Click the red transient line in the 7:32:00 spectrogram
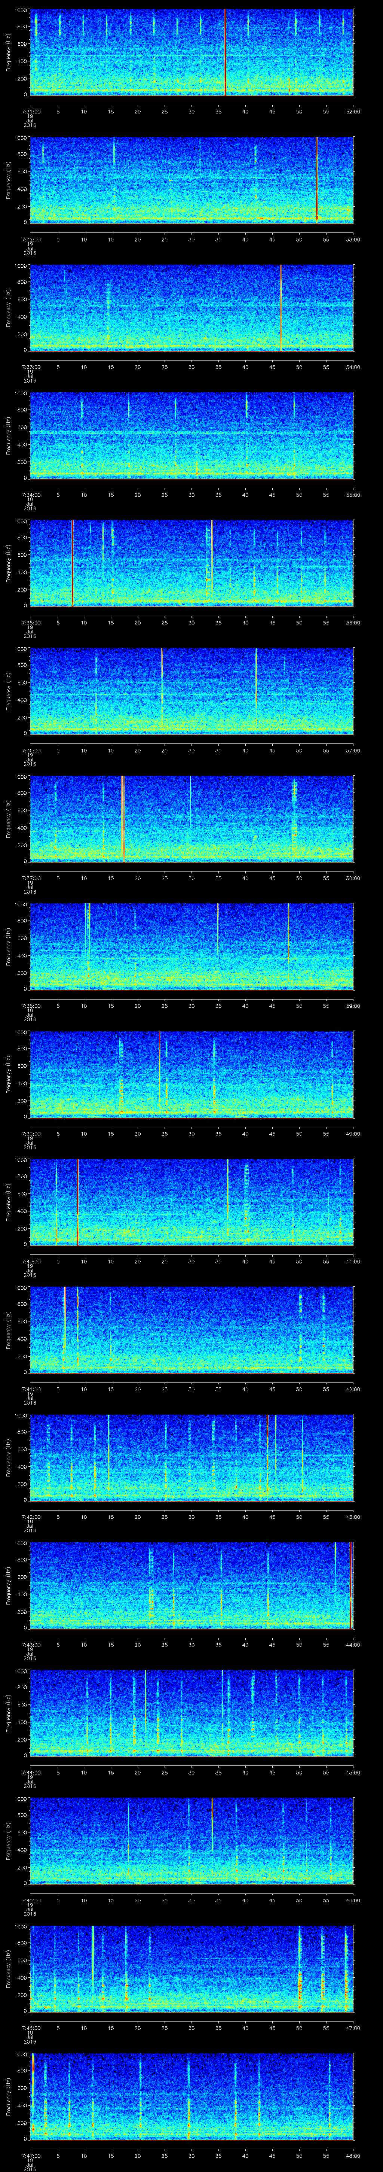The image size is (383, 2172). tap(316, 180)
